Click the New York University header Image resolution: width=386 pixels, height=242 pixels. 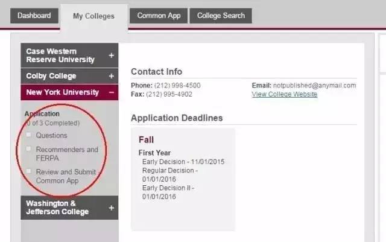[62, 92]
